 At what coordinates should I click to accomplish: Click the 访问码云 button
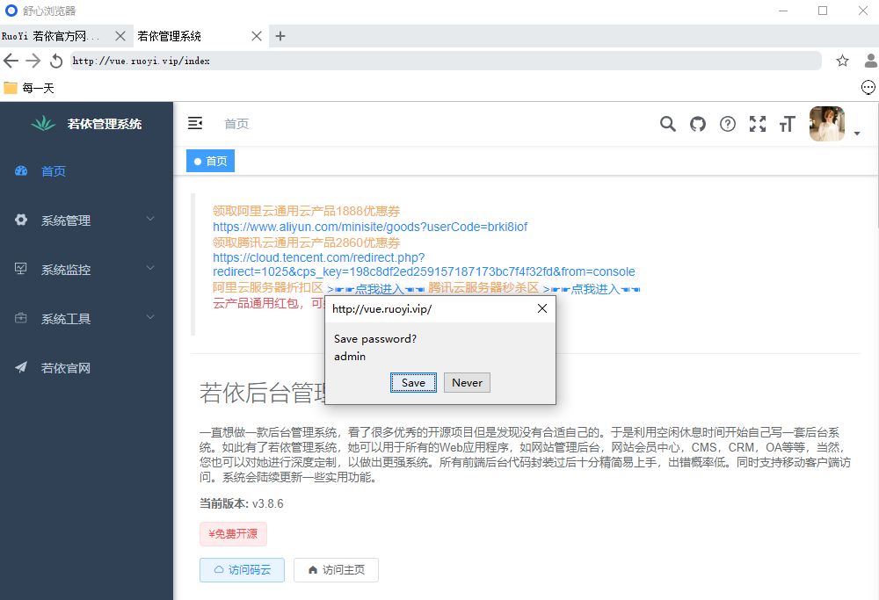[243, 570]
